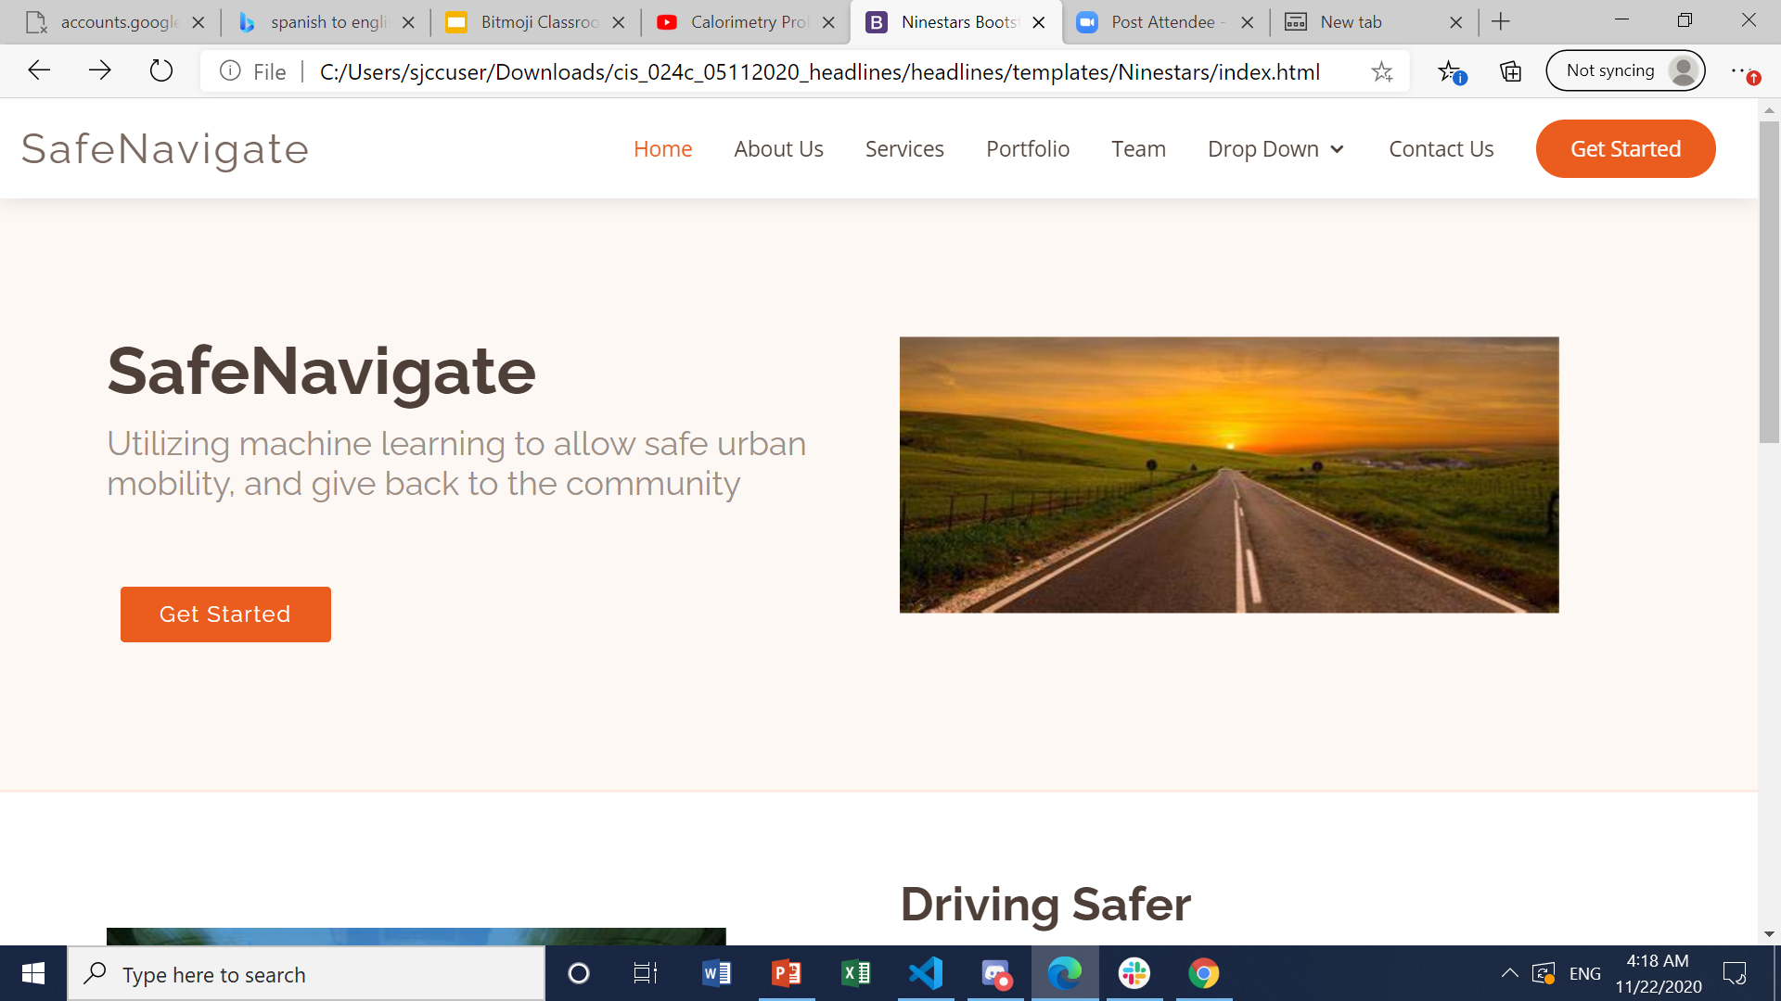Select the Services nav menu item
Viewport: 1781px width, 1001px height.
click(904, 149)
